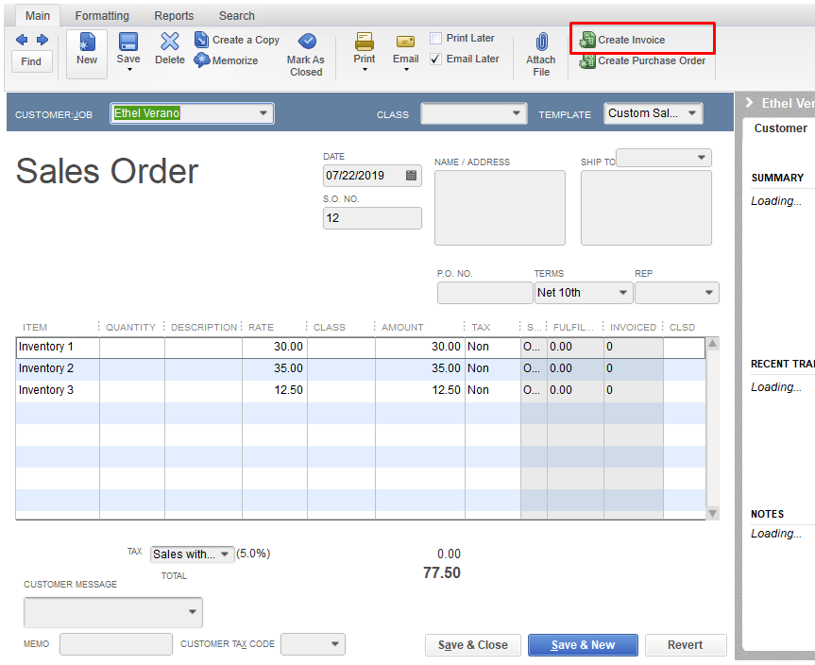This screenshot has height=665, width=815.
Task: Open the date calendar picker
Action: pyautogui.click(x=411, y=175)
